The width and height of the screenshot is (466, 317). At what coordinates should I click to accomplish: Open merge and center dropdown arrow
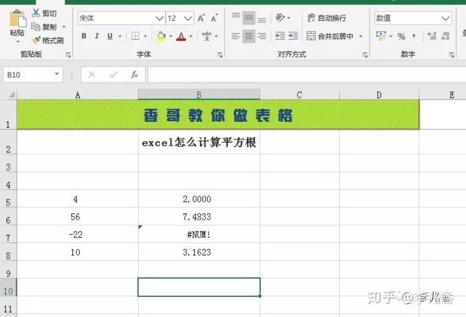point(361,36)
